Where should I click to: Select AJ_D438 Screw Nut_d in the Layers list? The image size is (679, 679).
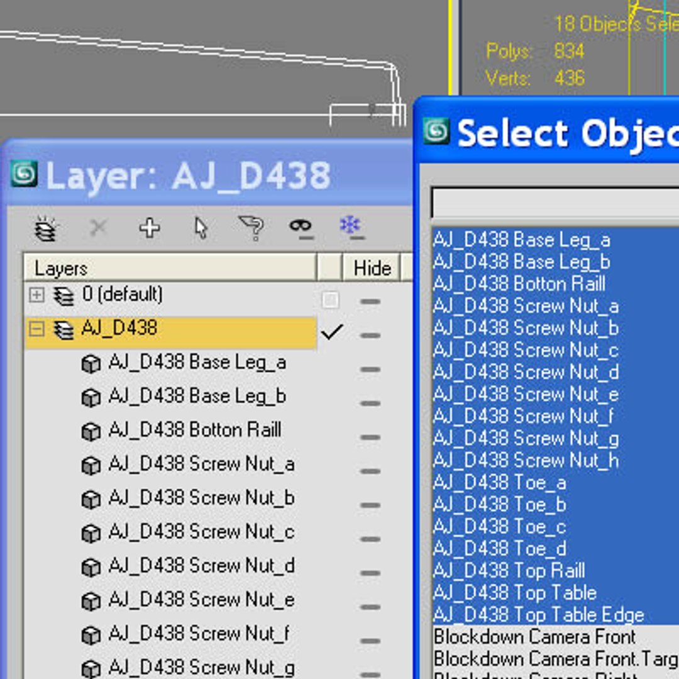click(201, 566)
